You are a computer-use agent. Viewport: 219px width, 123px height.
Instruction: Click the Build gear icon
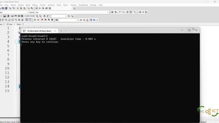(37, 8)
